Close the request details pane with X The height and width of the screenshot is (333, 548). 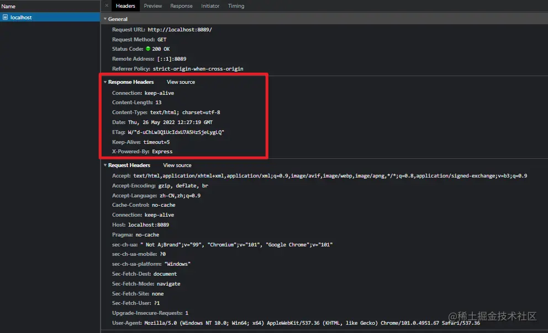(x=107, y=6)
